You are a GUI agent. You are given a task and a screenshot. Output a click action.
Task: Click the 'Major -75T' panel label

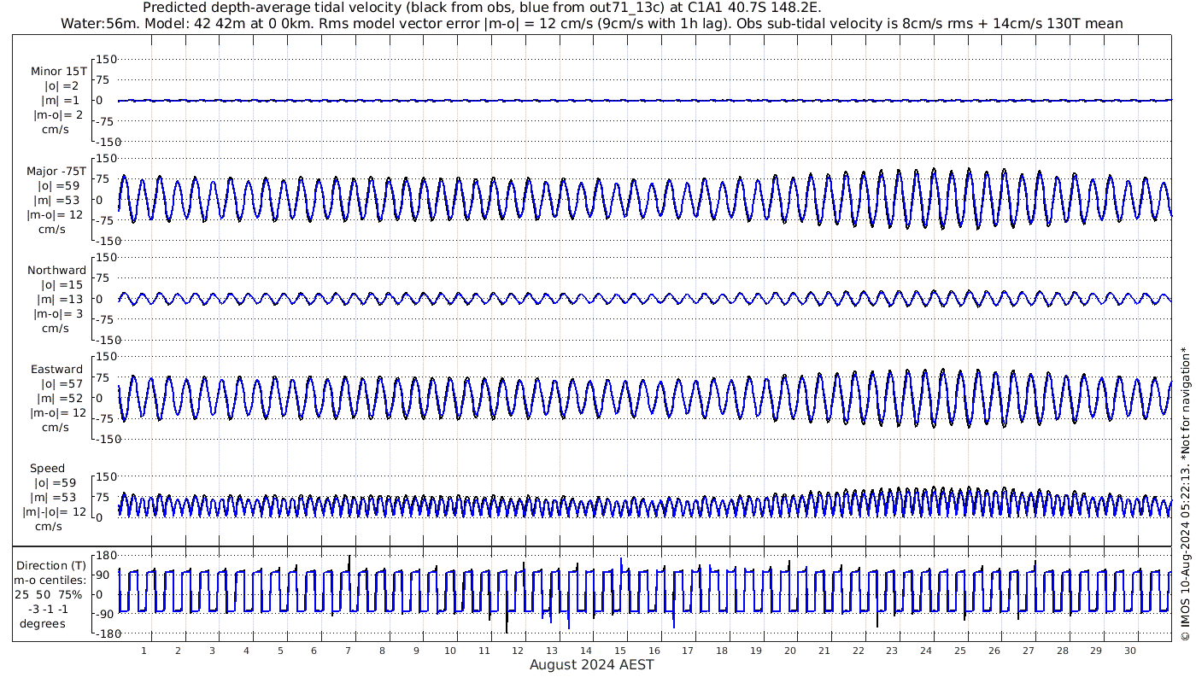tap(55, 172)
